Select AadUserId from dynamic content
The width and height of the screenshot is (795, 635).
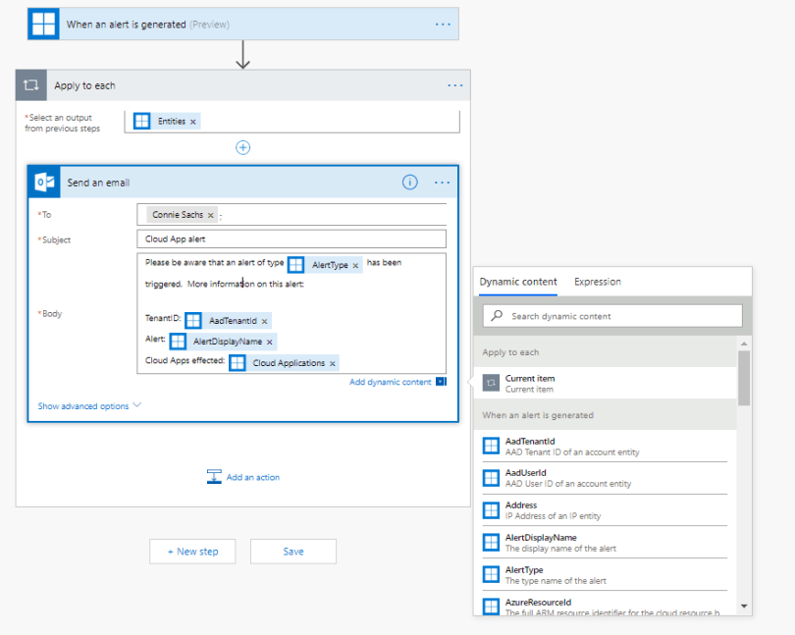[528, 472]
